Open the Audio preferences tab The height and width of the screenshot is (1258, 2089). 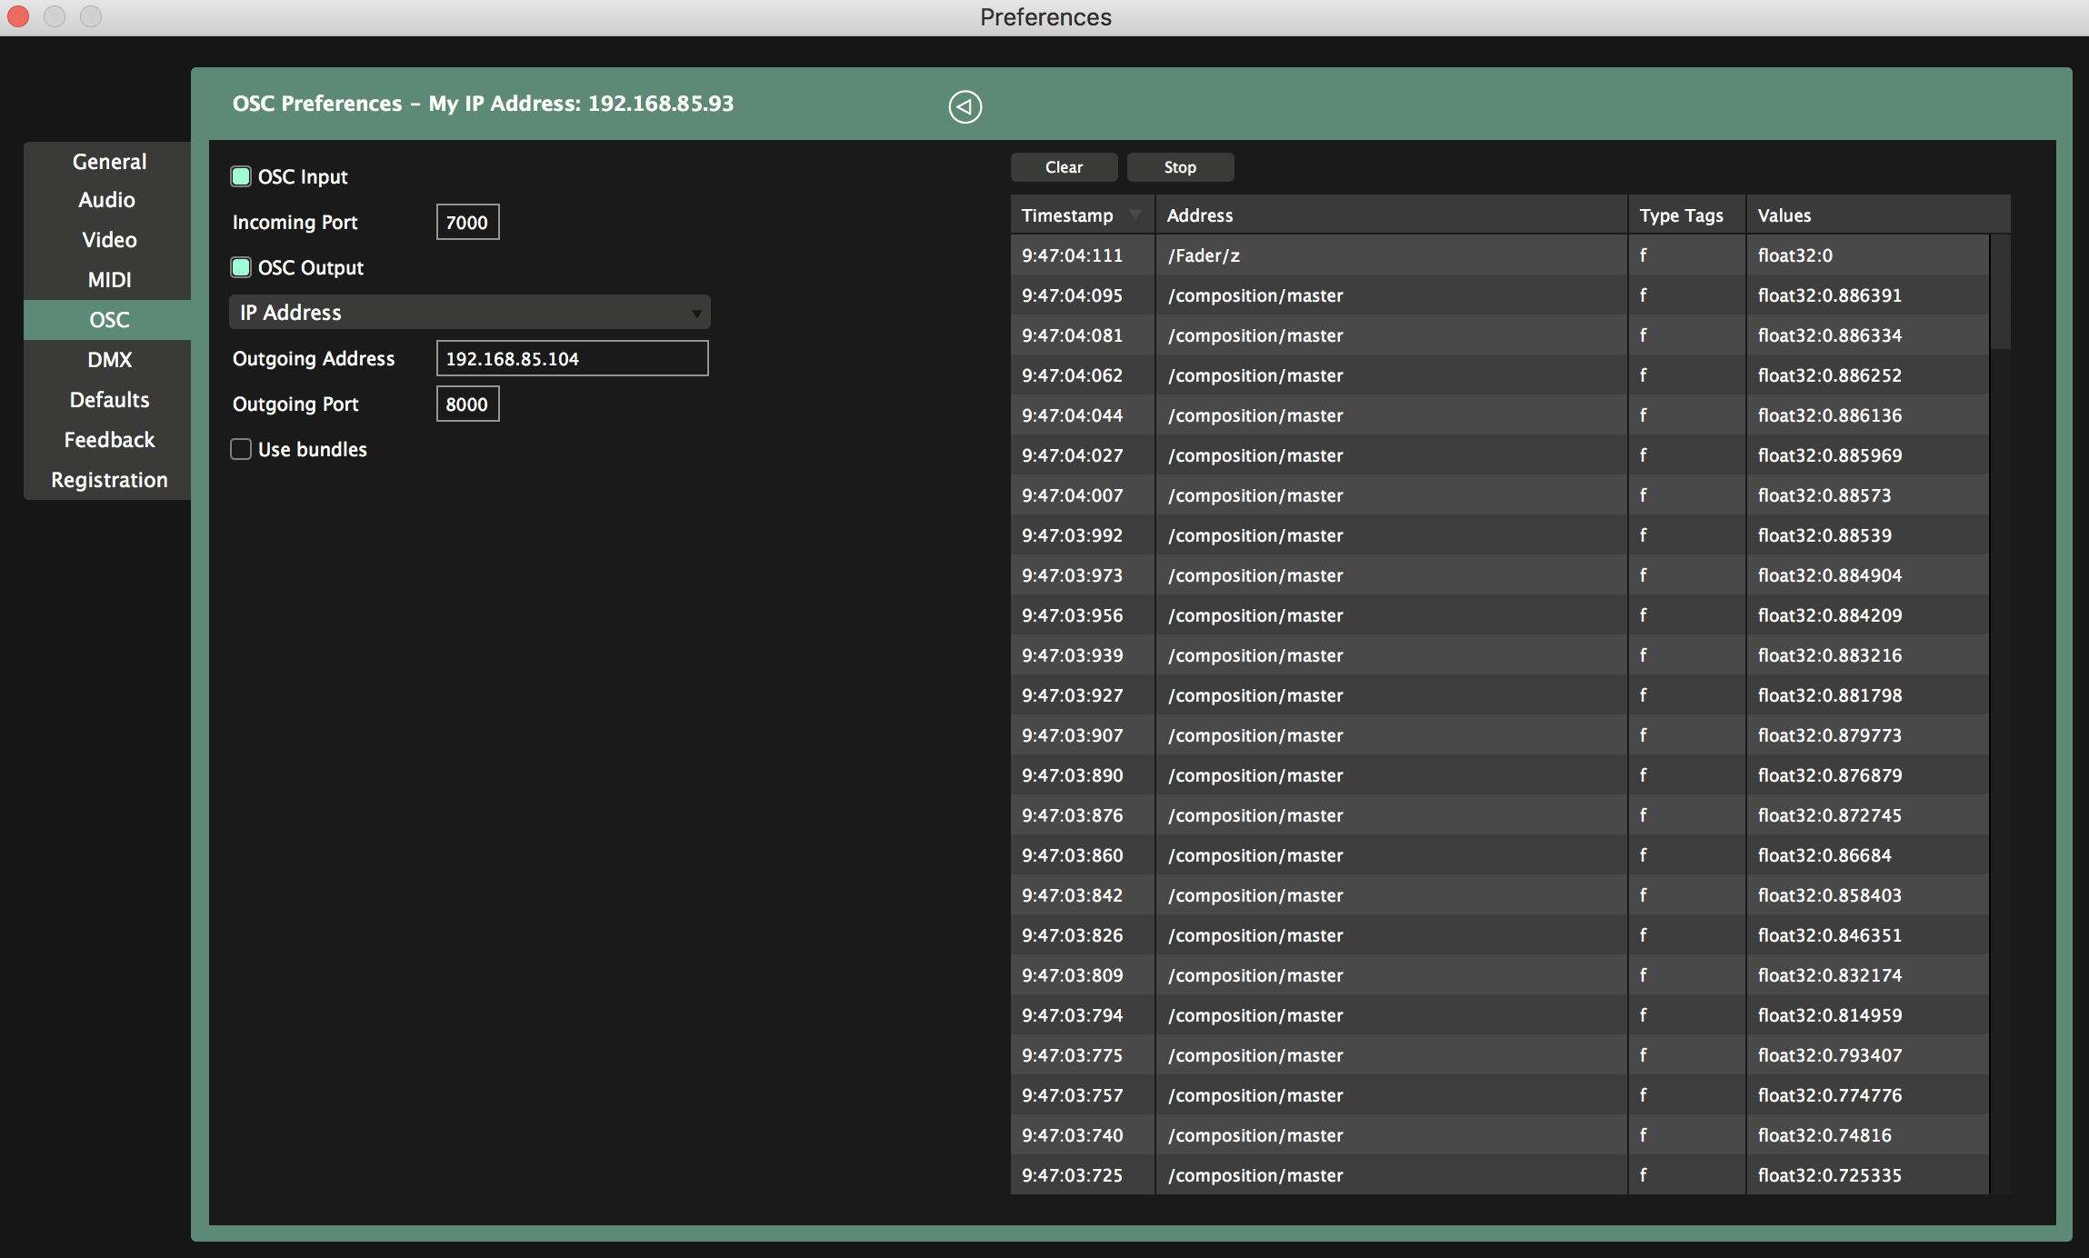pyautogui.click(x=106, y=200)
